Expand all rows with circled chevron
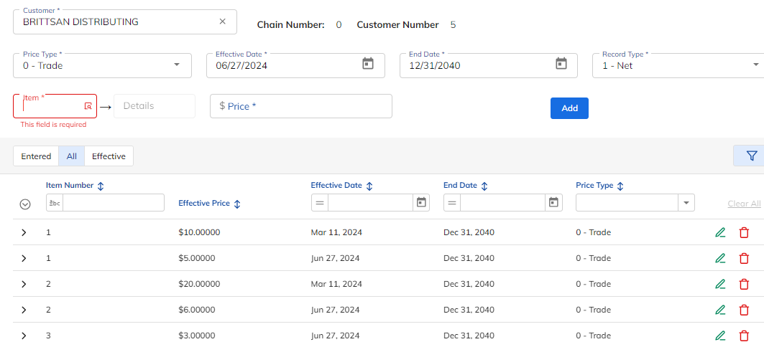 tap(25, 204)
